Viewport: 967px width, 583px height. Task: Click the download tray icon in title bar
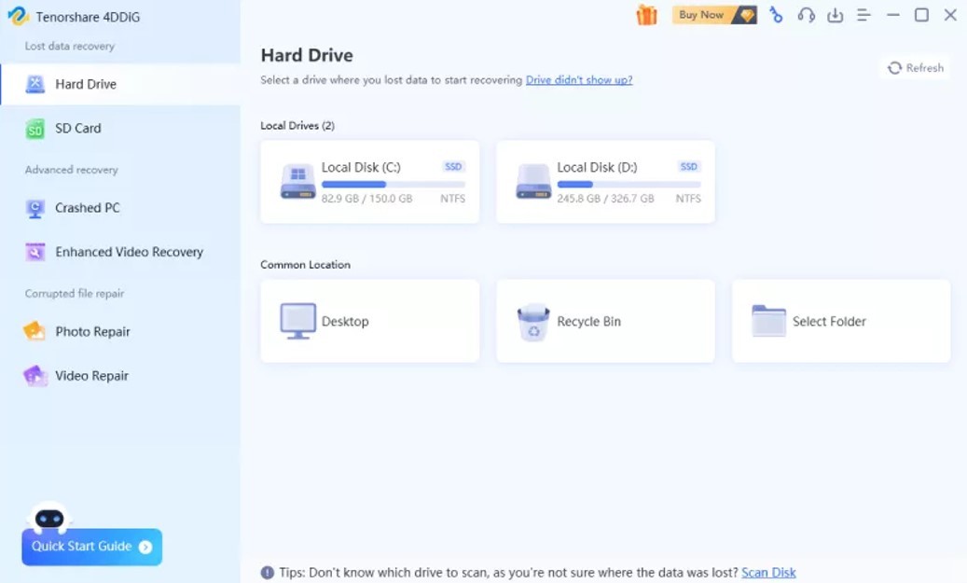pyautogui.click(x=835, y=15)
